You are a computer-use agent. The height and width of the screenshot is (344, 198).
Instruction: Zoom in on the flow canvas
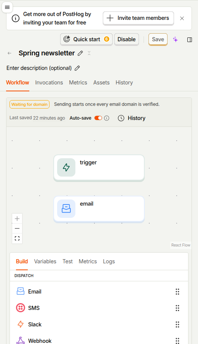pos(17,219)
